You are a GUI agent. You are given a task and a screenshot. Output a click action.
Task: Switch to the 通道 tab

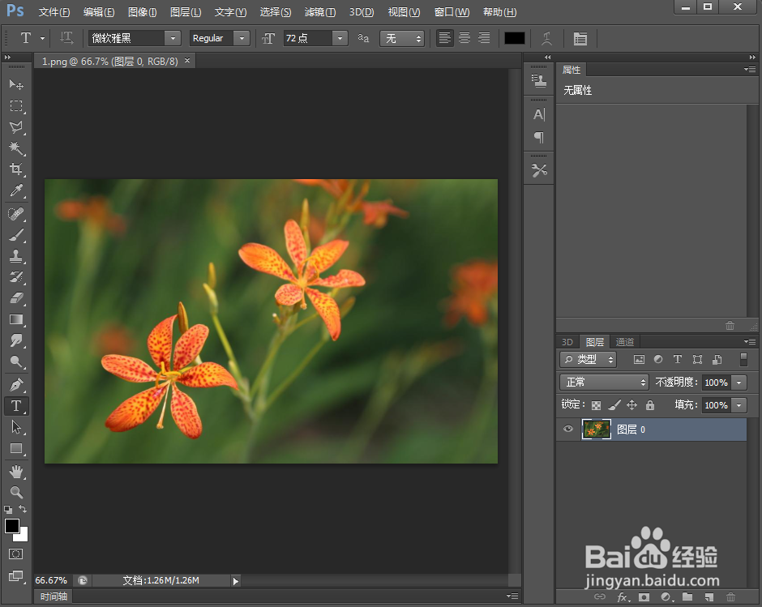624,342
